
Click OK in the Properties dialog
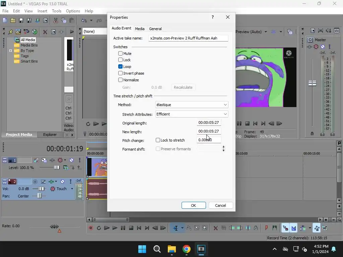[194, 205]
